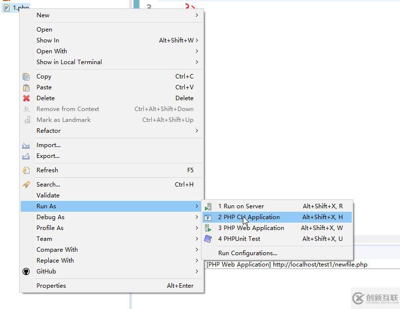
Task: Click the Run on Server icon
Action: click(208, 206)
